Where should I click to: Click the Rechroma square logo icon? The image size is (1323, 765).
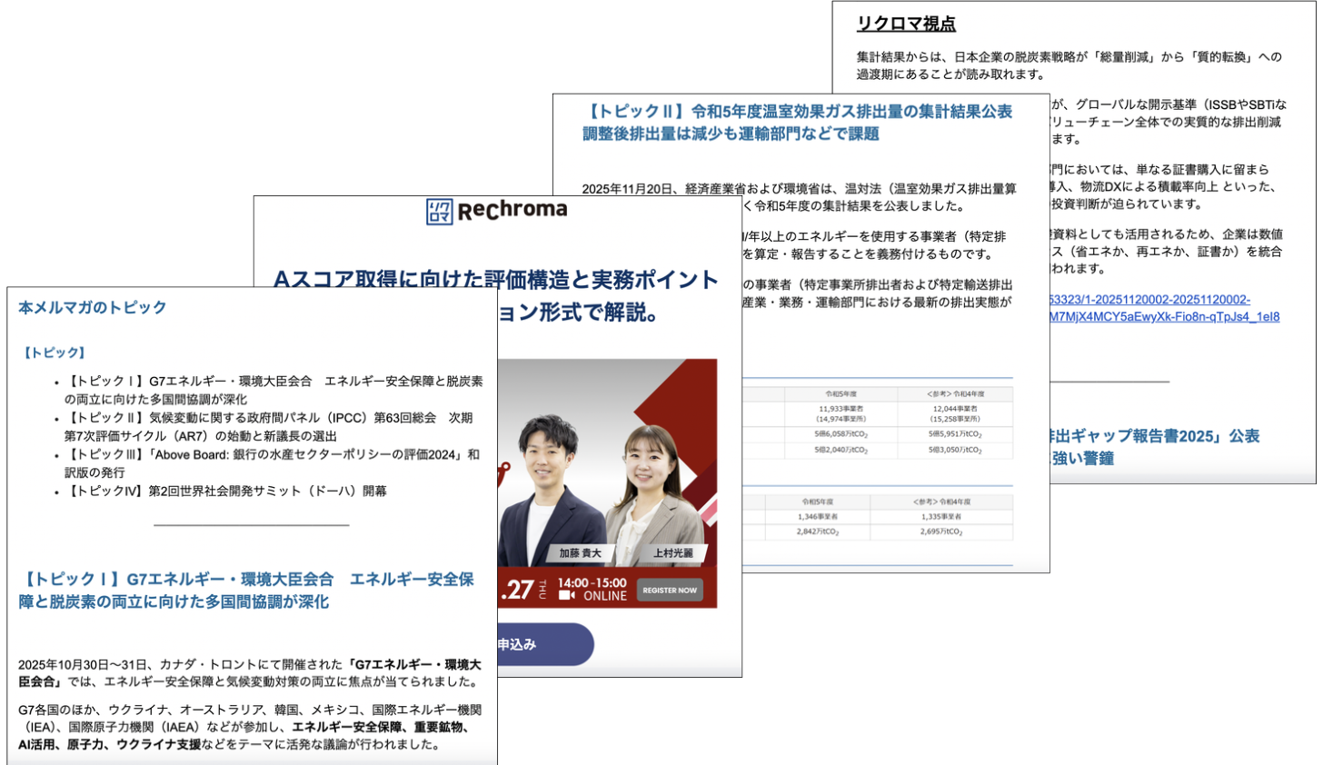pos(439,212)
